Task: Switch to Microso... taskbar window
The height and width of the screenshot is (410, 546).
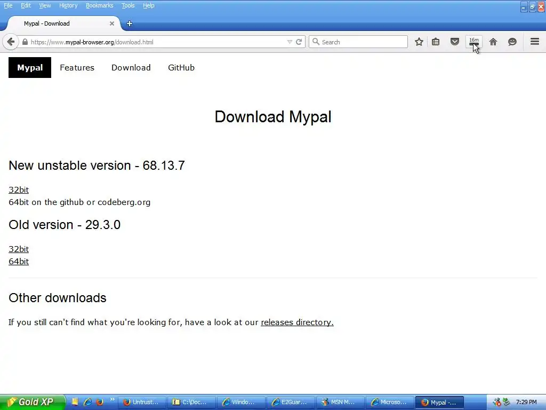Action: pos(389,402)
